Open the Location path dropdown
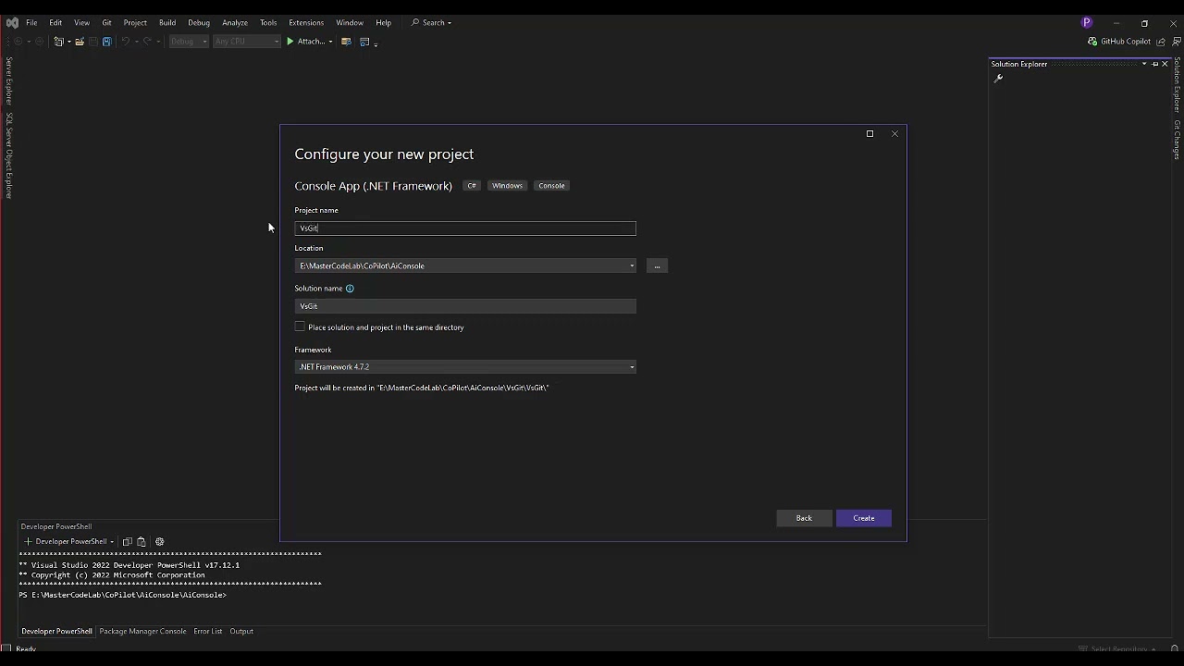The height and width of the screenshot is (666, 1184). [x=632, y=266]
